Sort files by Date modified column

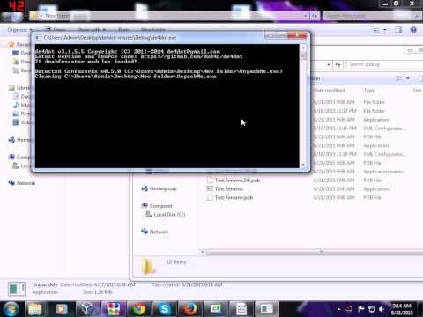point(329,90)
